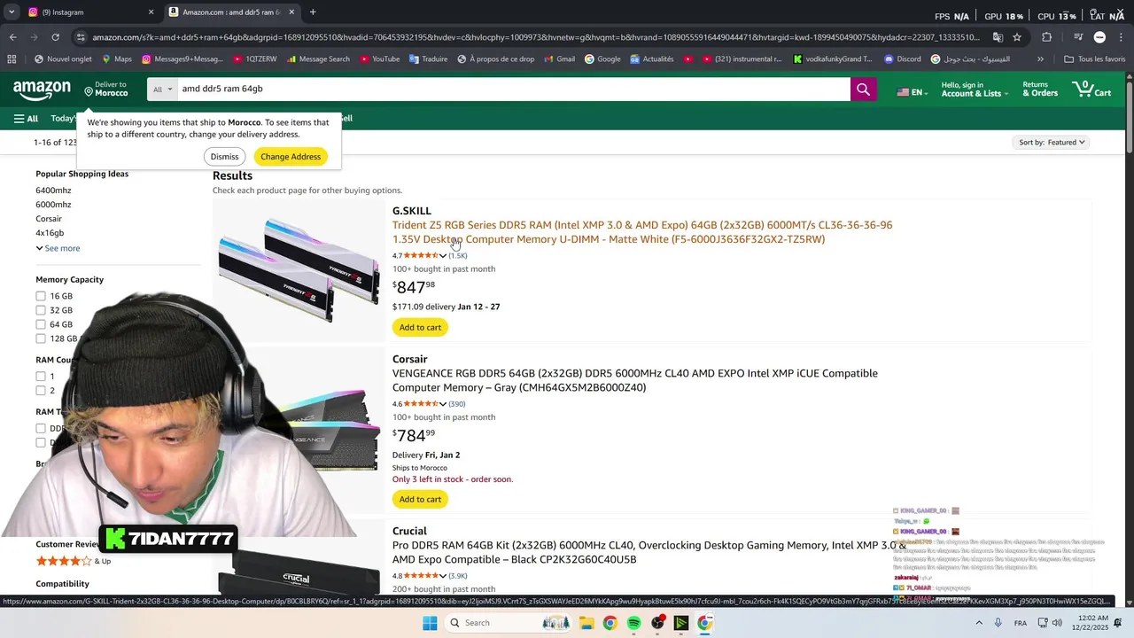Open Chrome extensions puzzle icon

1046,37
